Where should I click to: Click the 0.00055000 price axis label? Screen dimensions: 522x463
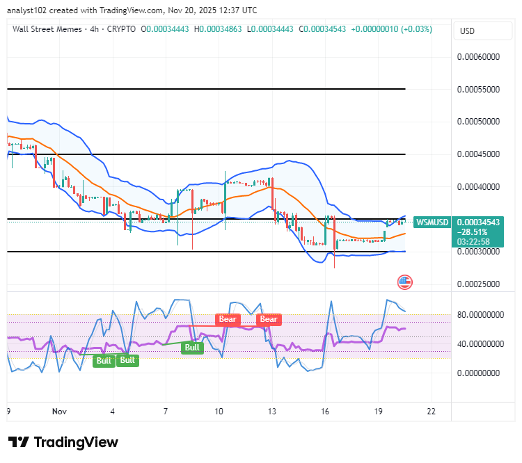[x=478, y=90]
